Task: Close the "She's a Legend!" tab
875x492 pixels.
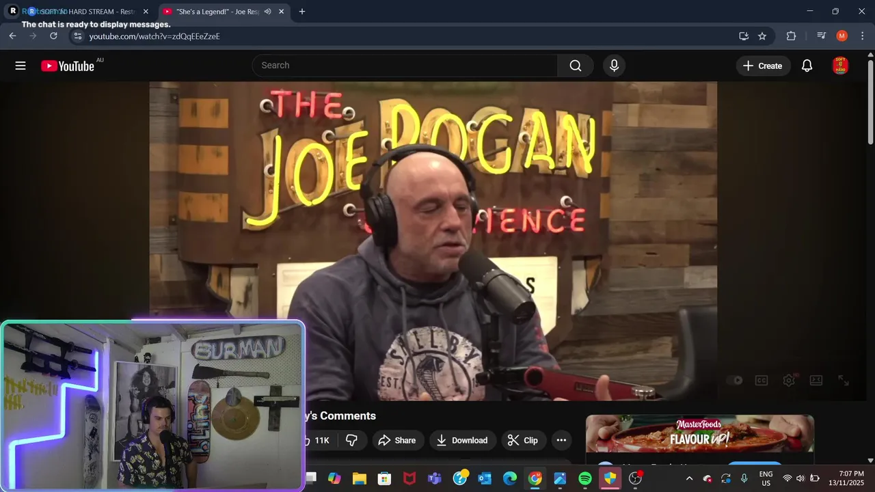Action: click(x=282, y=12)
